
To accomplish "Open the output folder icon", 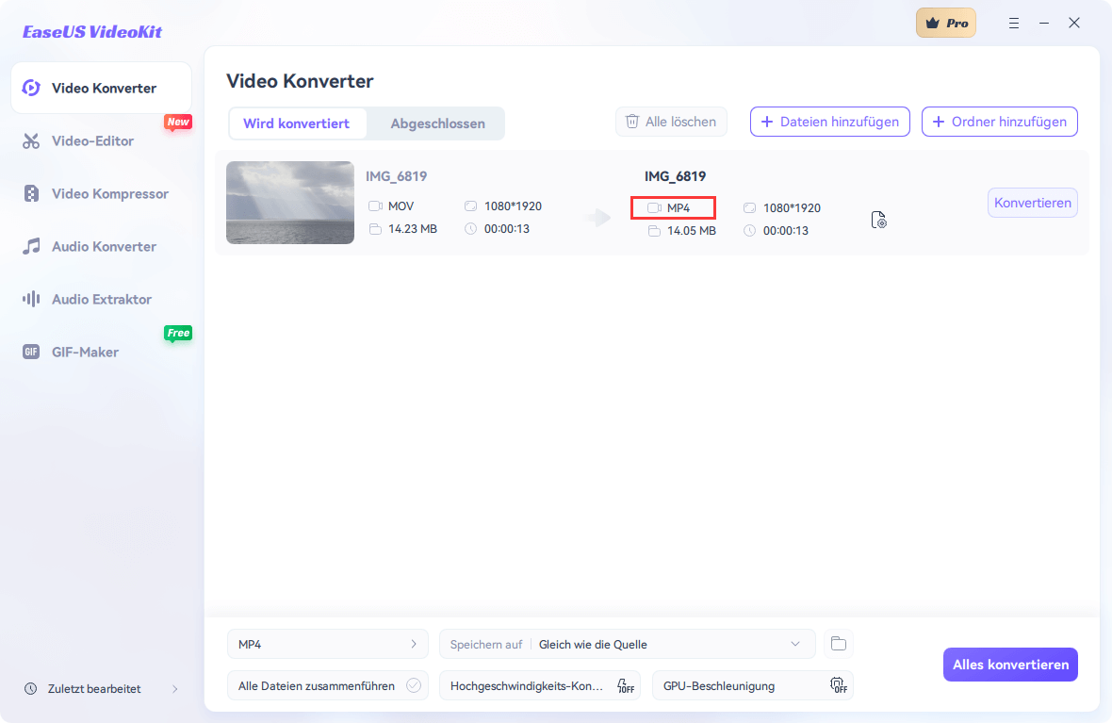I will 839,644.
